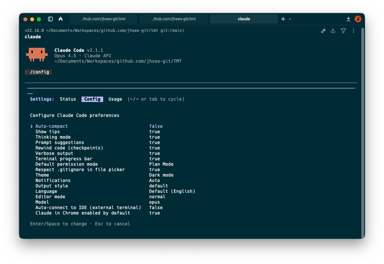Open the three-dot block options menu
Viewport: 384px width, 264px height.
coord(354,31)
